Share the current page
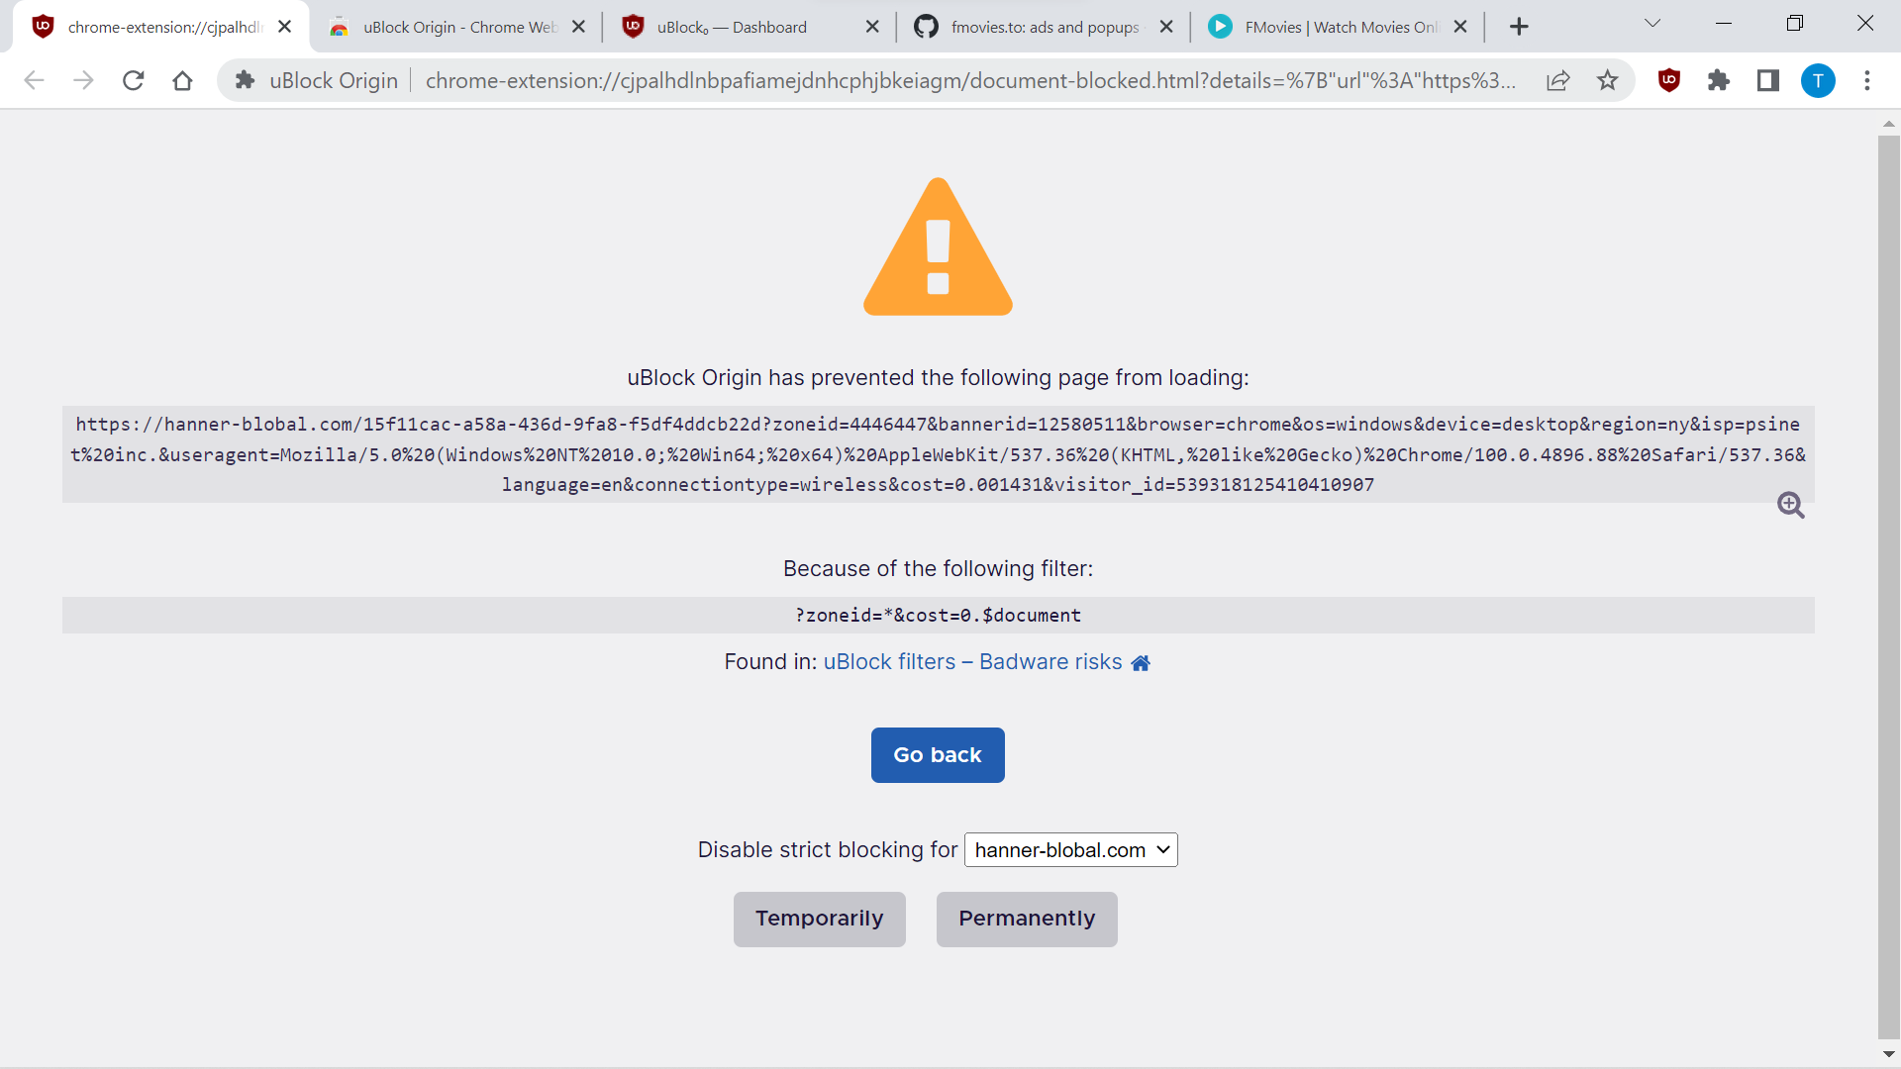 tap(1558, 80)
